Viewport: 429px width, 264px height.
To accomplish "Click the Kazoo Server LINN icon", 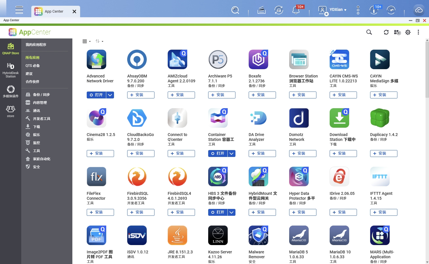I will click(x=218, y=235).
